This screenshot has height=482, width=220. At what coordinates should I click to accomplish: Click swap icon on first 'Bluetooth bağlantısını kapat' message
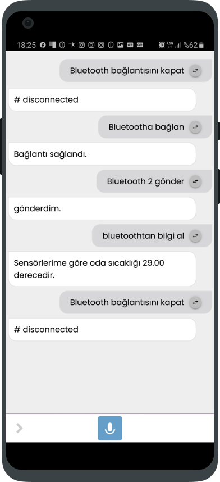pos(195,71)
